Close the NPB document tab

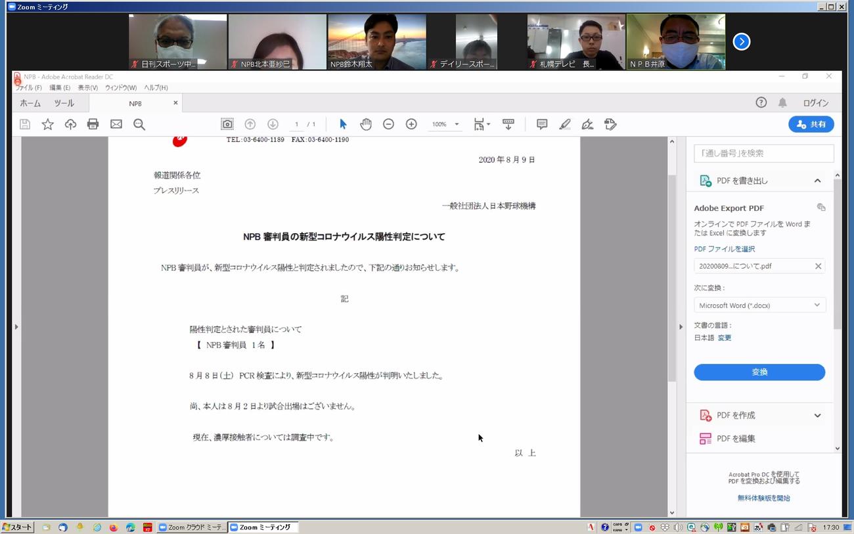click(x=175, y=103)
